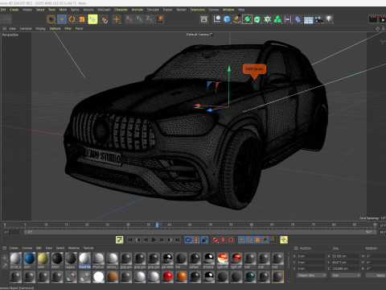The height and width of the screenshot is (290, 386).
Task: Click the X position input field
Action: (311, 256)
